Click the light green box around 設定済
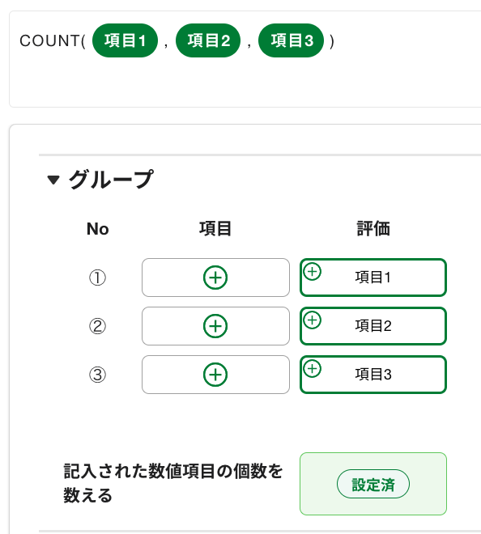The image size is (481, 534). click(x=373, y=484)
